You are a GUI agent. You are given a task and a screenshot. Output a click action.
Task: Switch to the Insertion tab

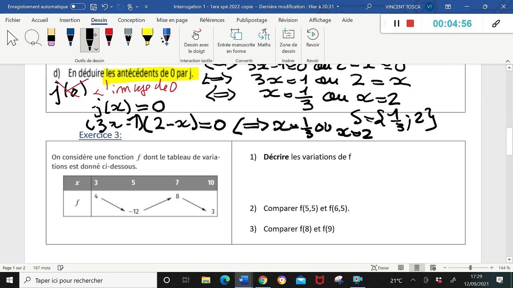[70, 20]
